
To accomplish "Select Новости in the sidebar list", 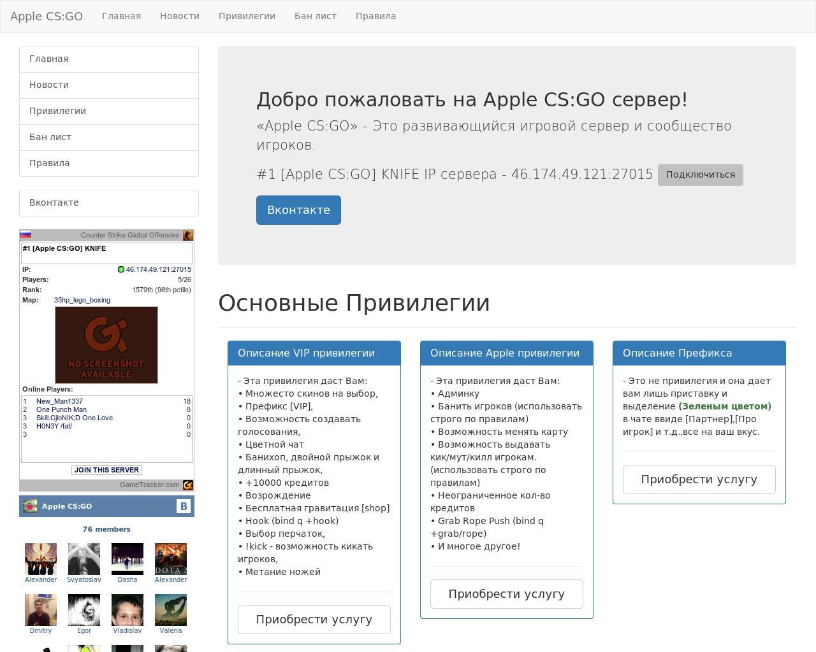I will pos(109,85).
